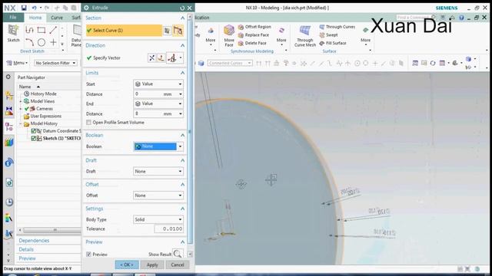The height and width of the screenshot is (276, 492).
Task: Collapse the Limits group
Action: 182,73
